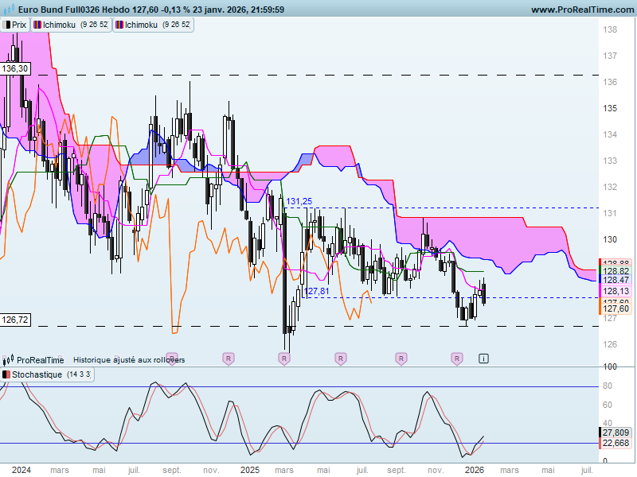Click the rollover R marker near nov. 2024
637x477 pixels.
229,359
